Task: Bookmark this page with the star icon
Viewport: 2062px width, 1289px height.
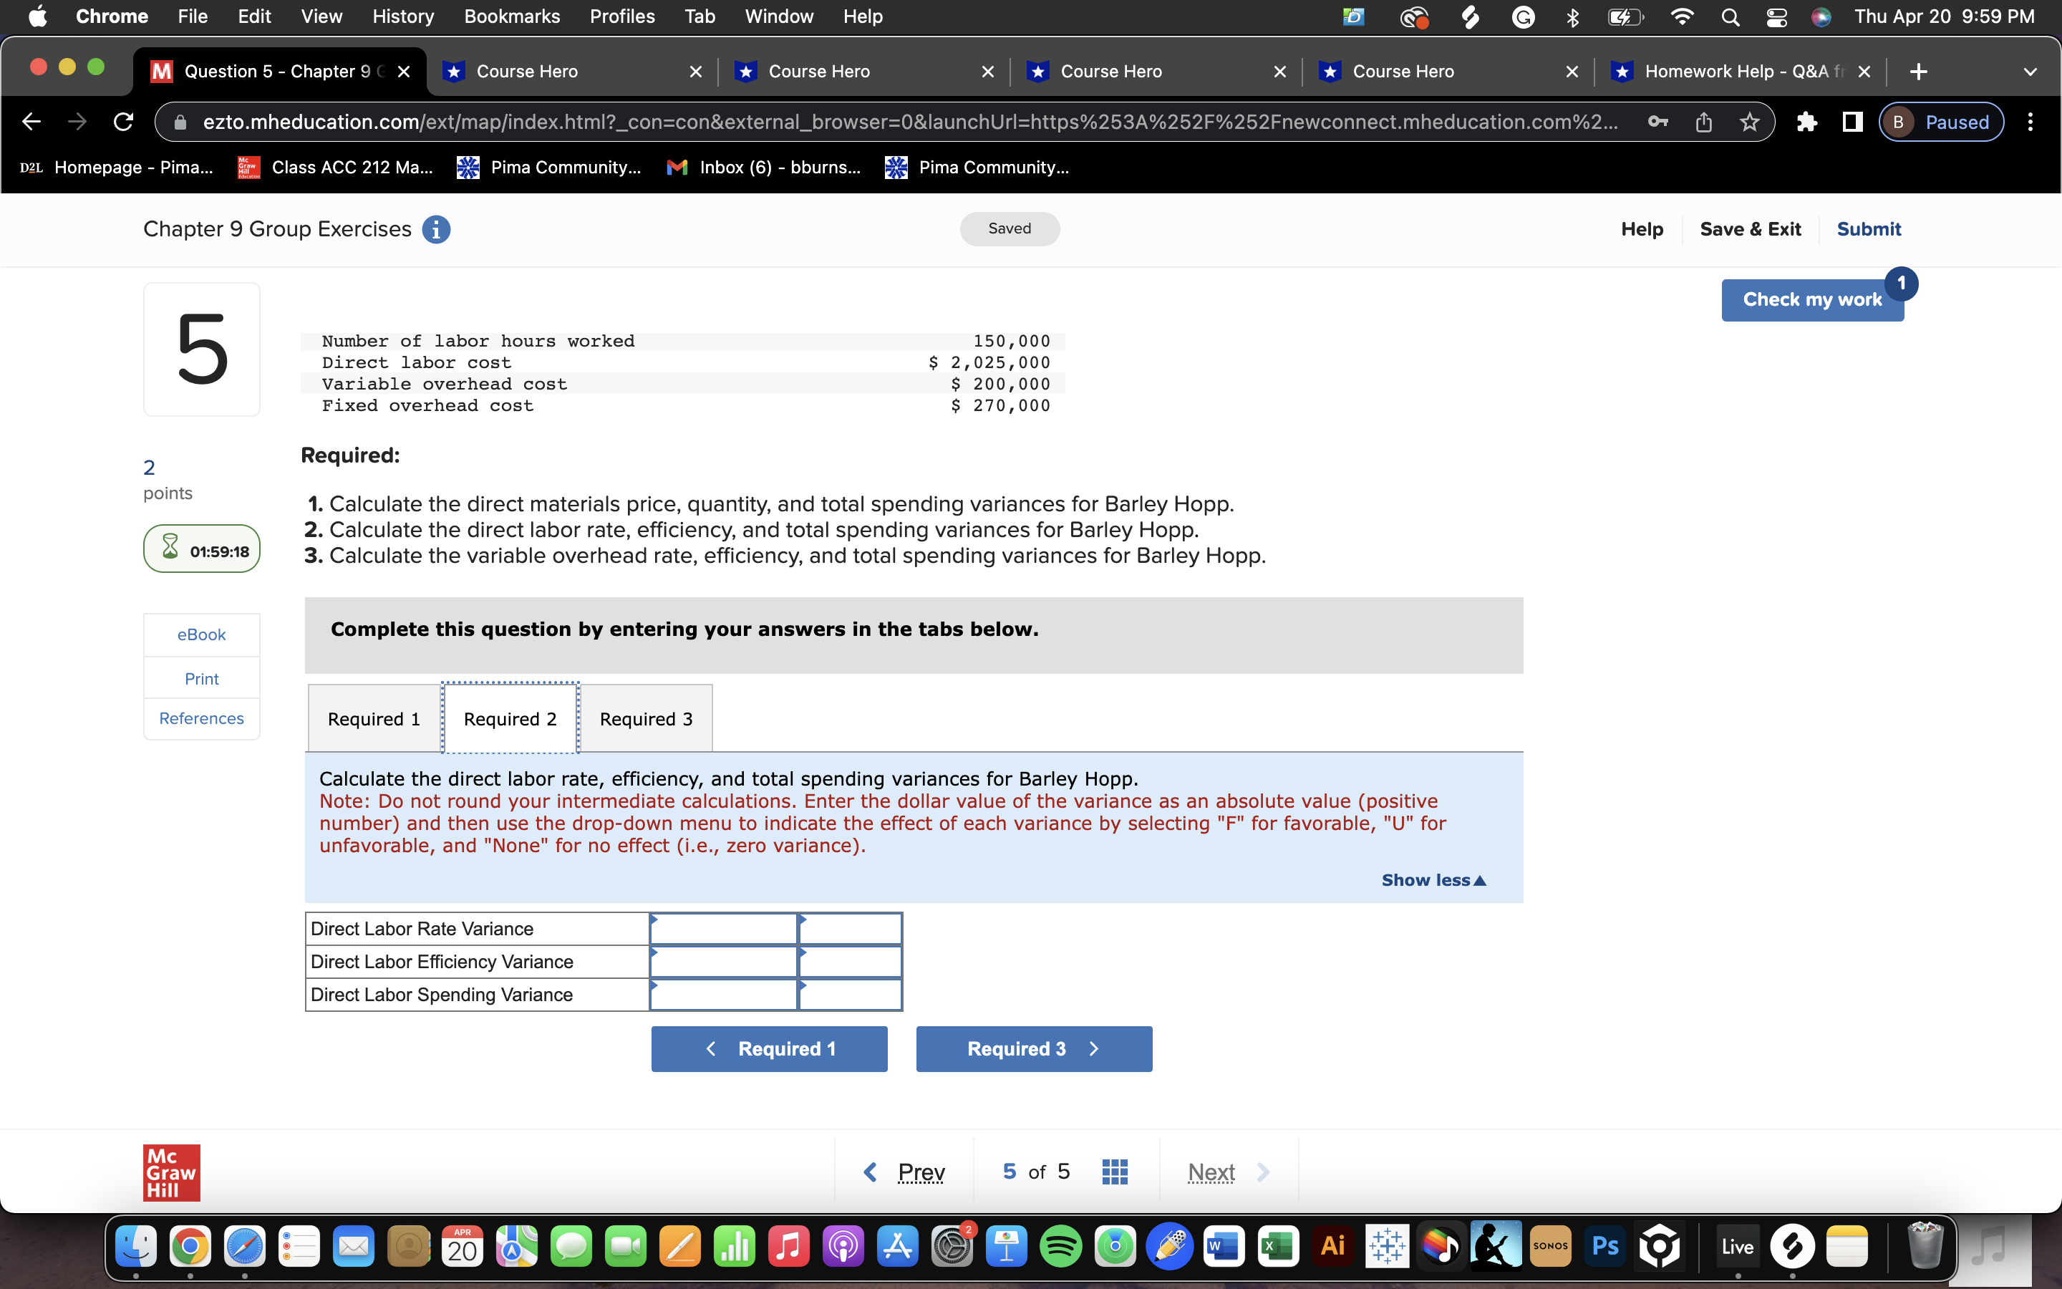Action: point(1749,122)
